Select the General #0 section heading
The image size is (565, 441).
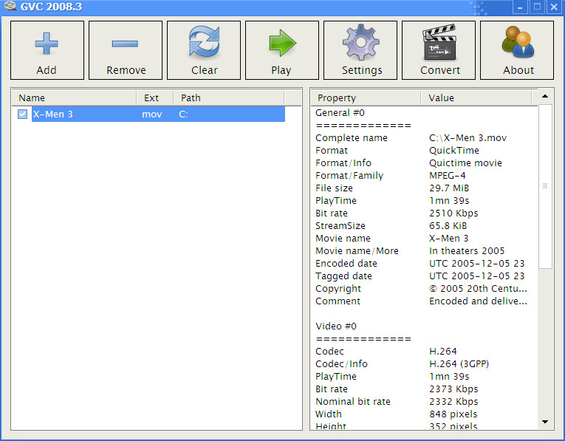point(340,113)
